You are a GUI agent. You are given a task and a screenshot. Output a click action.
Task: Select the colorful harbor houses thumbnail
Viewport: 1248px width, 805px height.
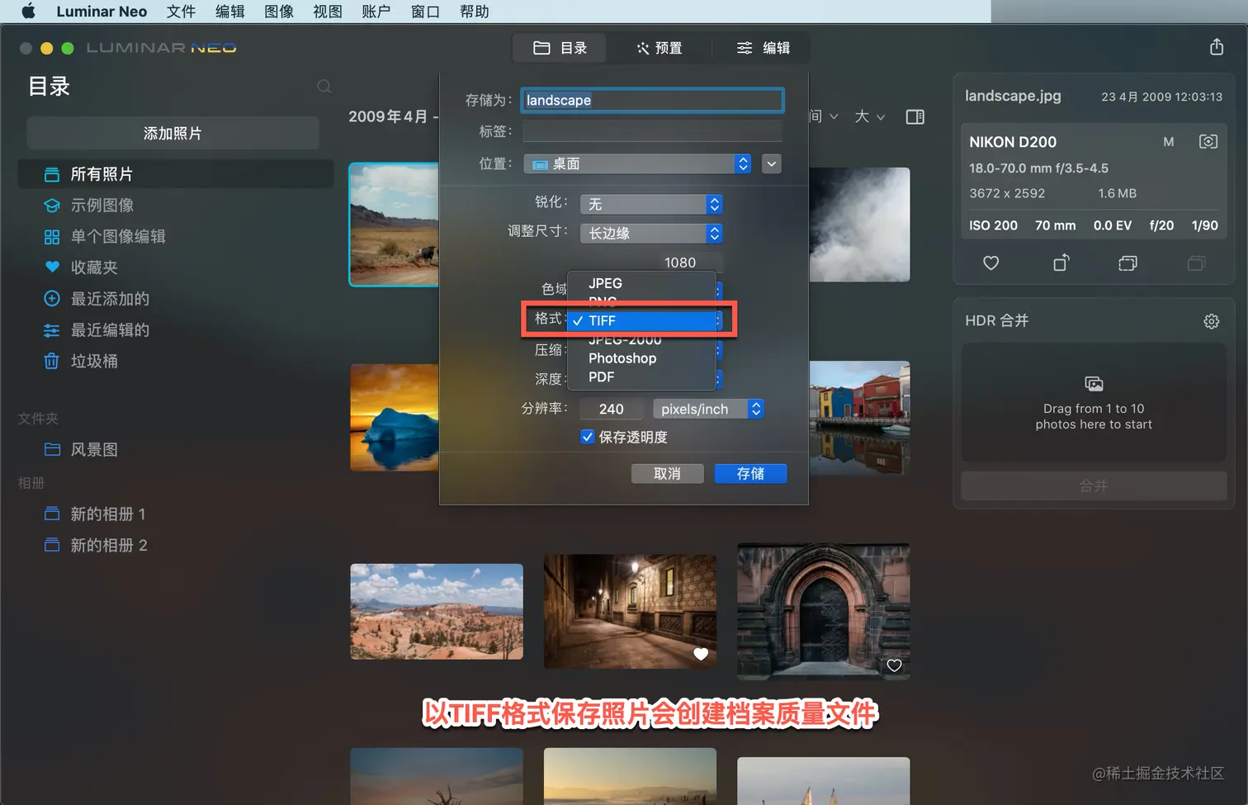point(859,418)
